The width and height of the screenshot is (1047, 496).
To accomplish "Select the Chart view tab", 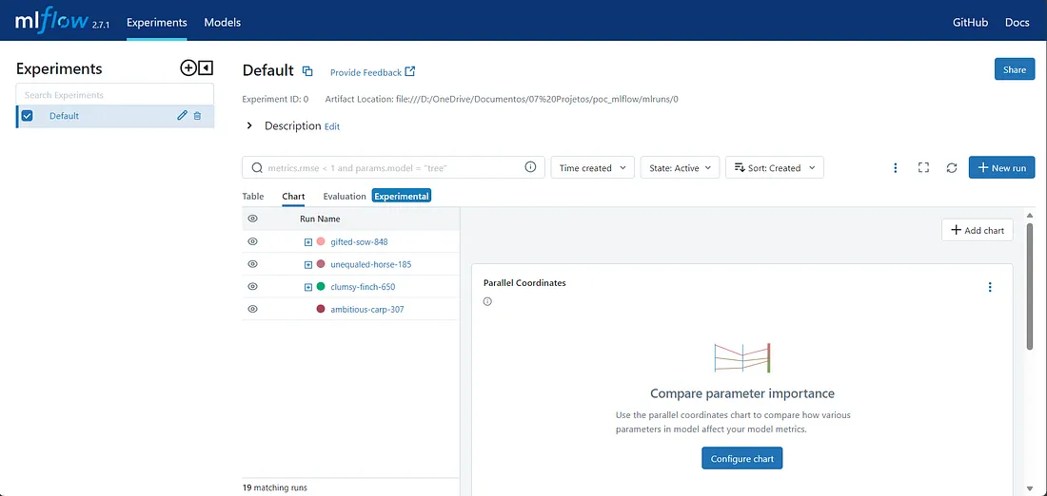I will (x=293, y=196).
